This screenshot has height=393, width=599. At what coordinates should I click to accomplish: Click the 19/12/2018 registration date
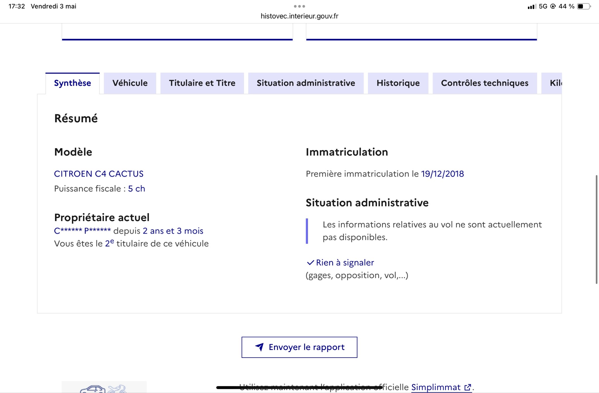tap(443, 174)
